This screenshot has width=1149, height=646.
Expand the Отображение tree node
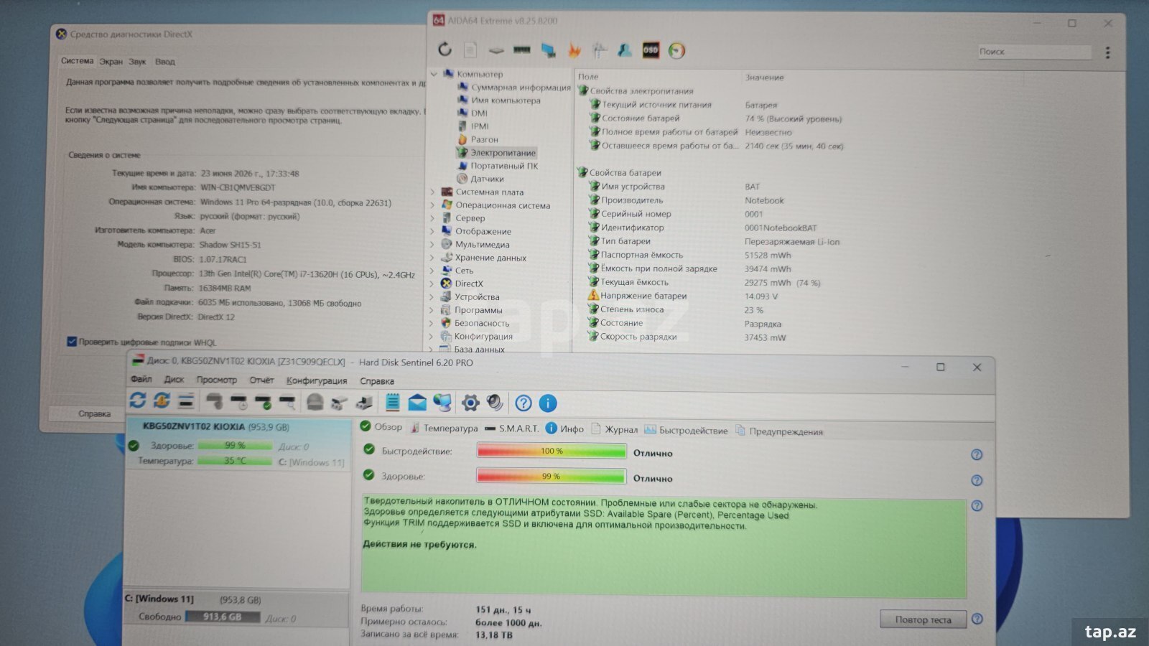432,231
